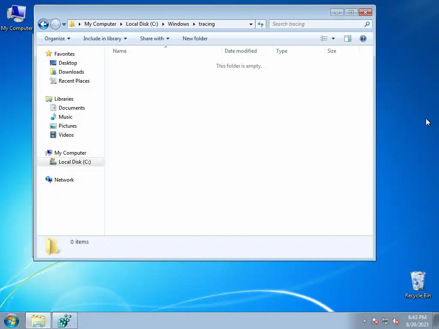This screenshot has width=439, height=329.
Task: Click Windows Explorer taskbar icon
Action: coord(38,320)
